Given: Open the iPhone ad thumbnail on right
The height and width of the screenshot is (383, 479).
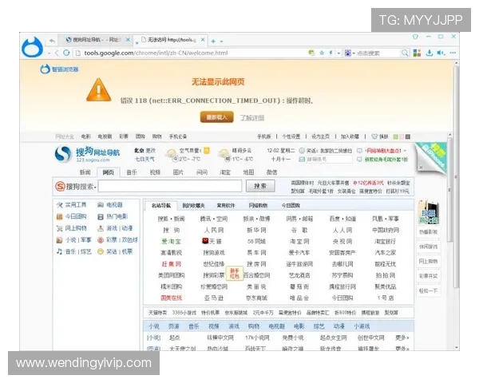Looking at the screenshot, I should coord(428,211).
